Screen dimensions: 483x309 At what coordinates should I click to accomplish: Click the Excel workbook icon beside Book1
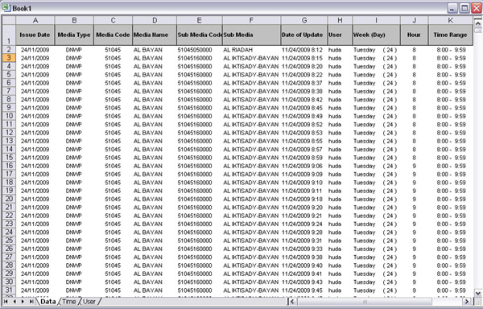tap(6, 8)
